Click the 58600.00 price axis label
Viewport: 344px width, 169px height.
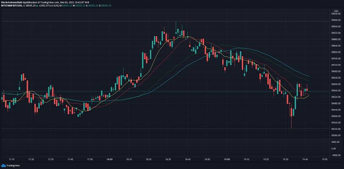click(x=335, y=84)
